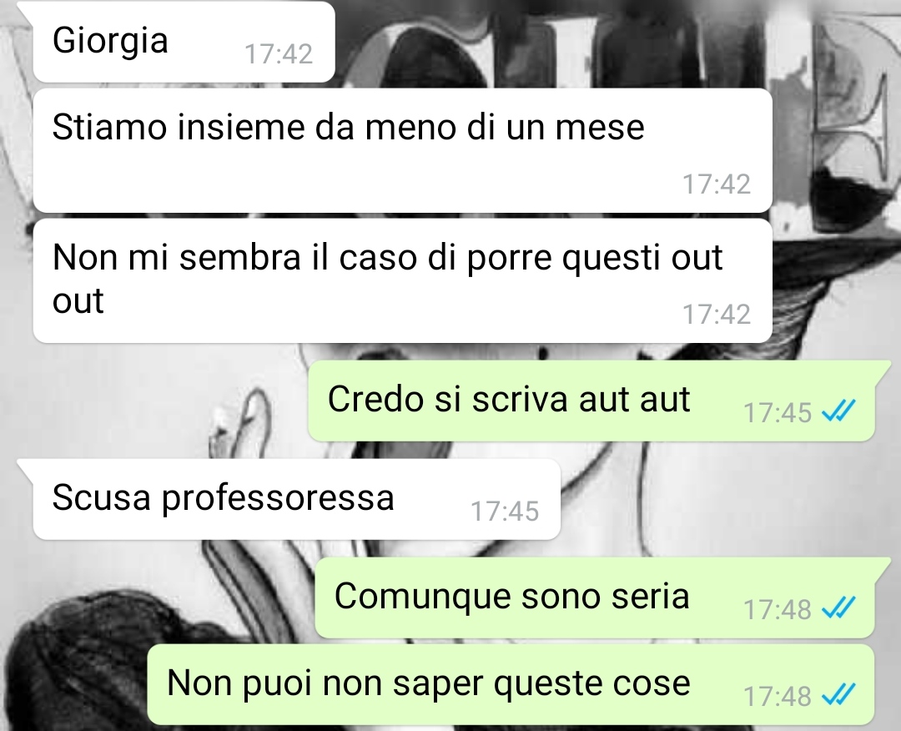
Task: Tap the 'Non puoi non saper queste cose' message
Action: pyautogui.click(x=511, y=684)
